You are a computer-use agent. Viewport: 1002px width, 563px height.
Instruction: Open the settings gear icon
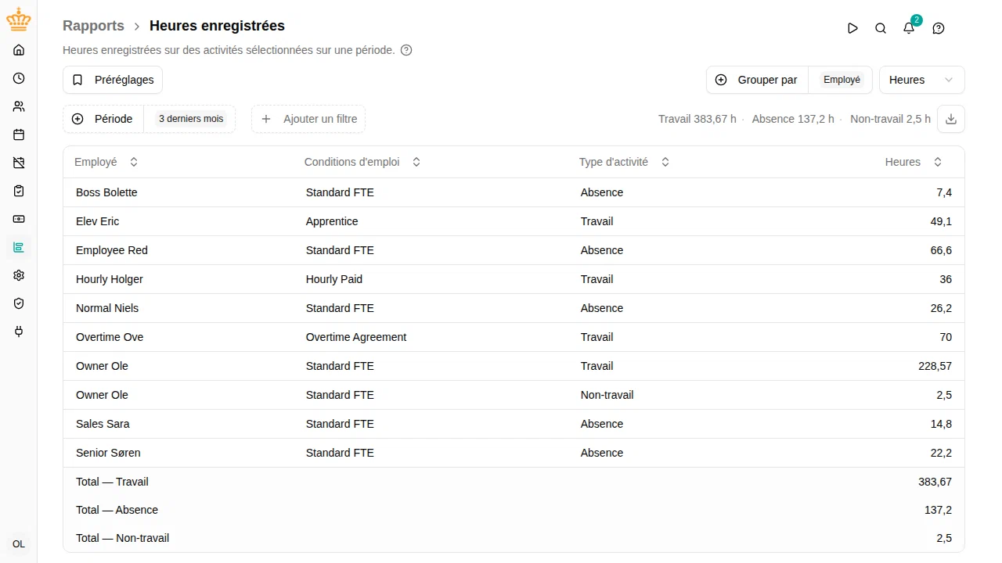point(19,275)
